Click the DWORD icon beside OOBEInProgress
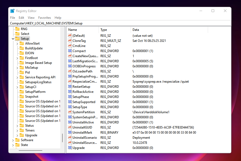 [x=70, y=66]
